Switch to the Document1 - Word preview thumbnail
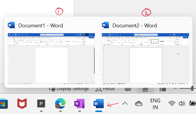The height and width of the screenshot is (114, 196). 51,59
